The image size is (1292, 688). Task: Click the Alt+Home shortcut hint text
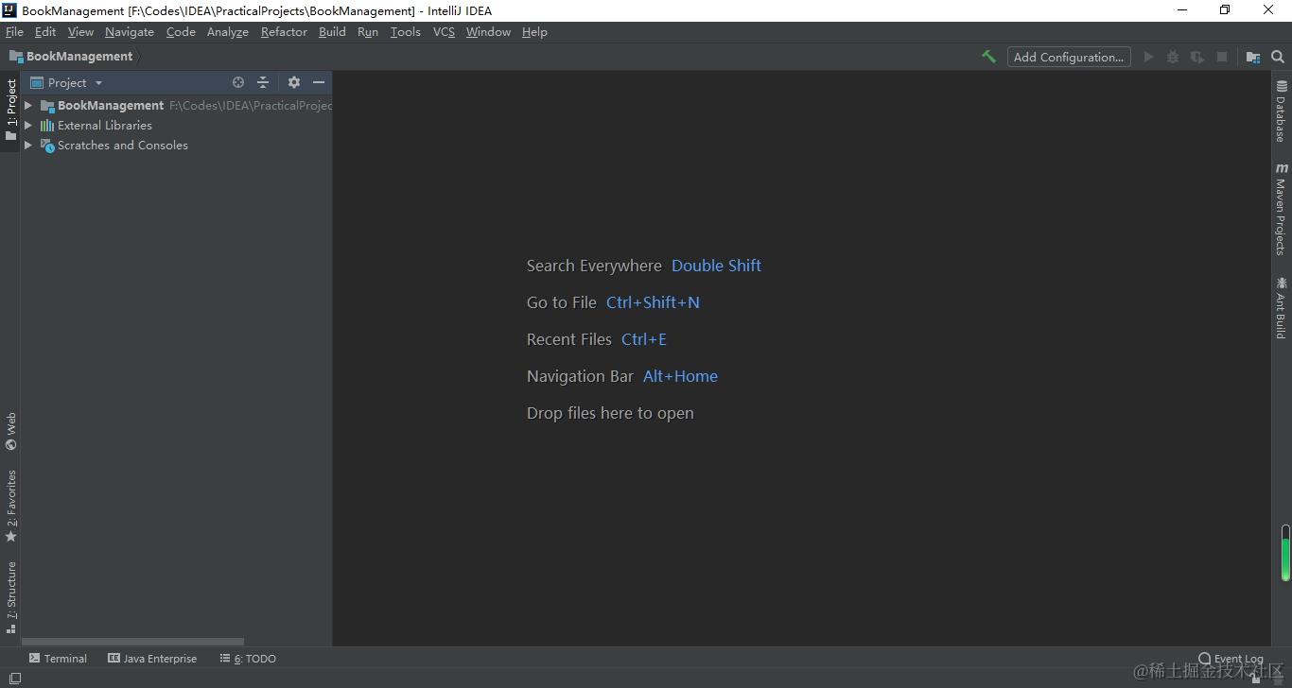pos(680,376)
